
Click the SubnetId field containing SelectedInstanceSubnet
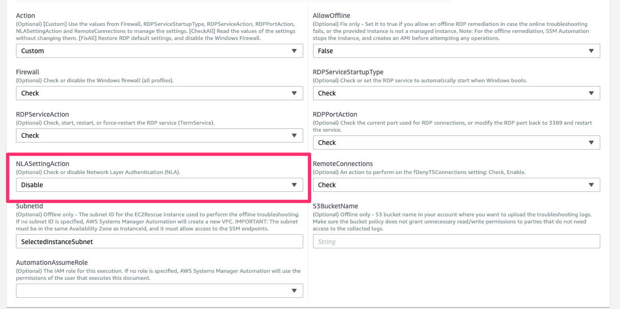(x=160, y=241)
